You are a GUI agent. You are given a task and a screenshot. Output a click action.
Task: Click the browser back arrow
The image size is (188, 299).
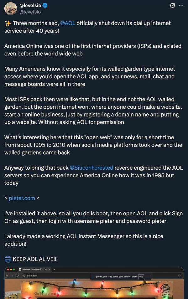[x=7, y=276]
